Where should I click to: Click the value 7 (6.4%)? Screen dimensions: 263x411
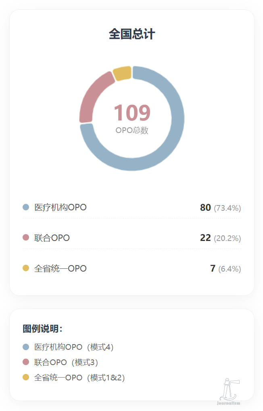pos(225,269)
